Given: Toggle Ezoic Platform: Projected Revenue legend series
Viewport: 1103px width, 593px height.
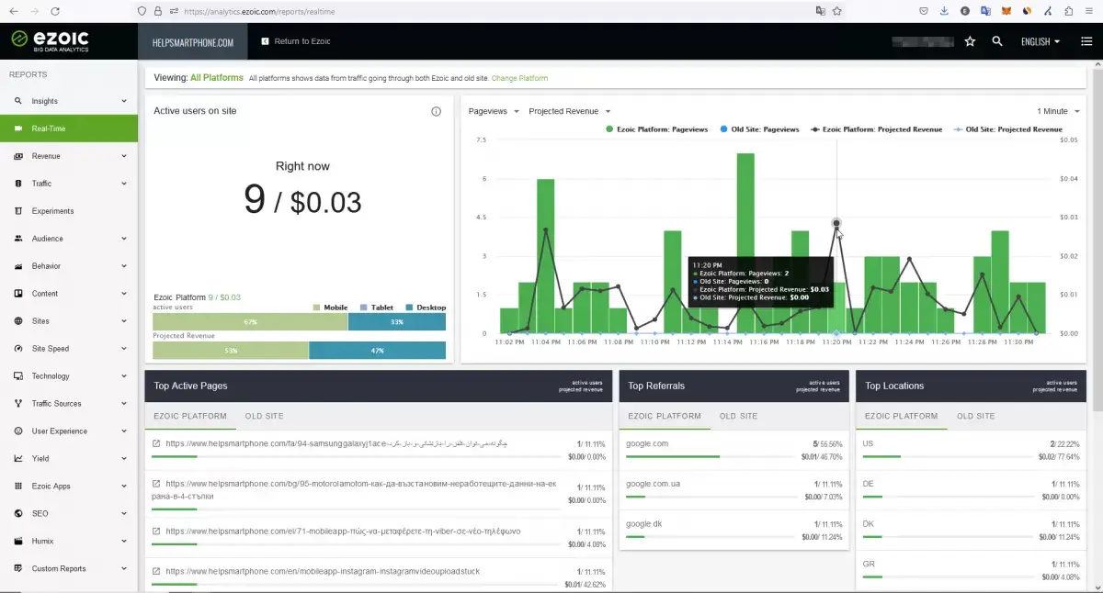Looking at the screenshot, I should [876, 129].
